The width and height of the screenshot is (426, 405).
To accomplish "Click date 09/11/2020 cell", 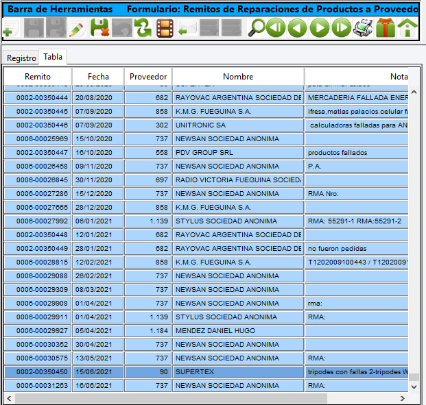I will tap(98, 166).
